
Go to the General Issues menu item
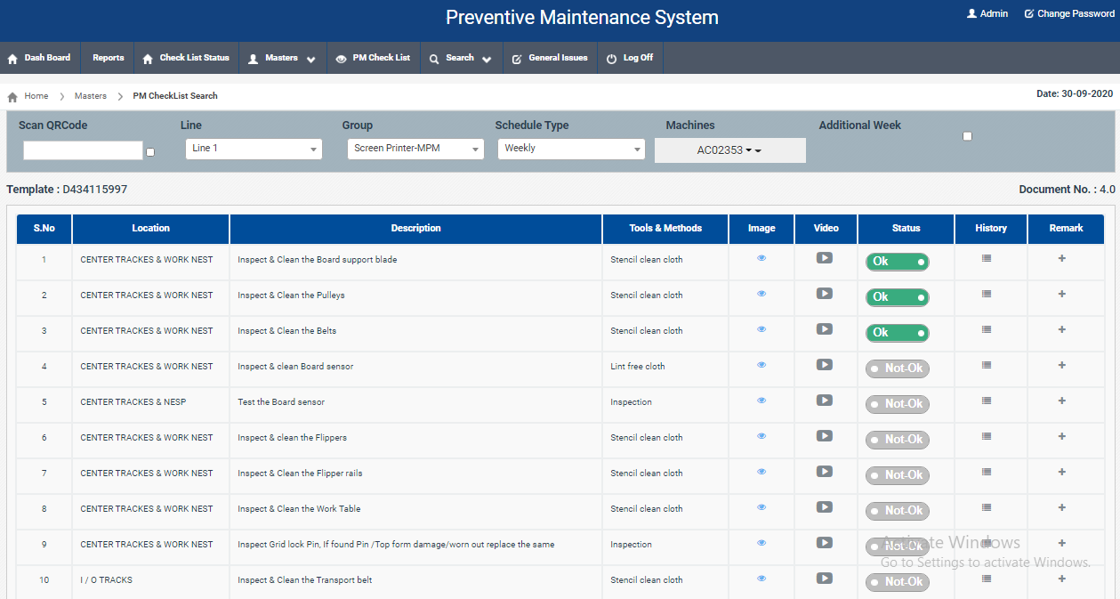tap(550, 58)
